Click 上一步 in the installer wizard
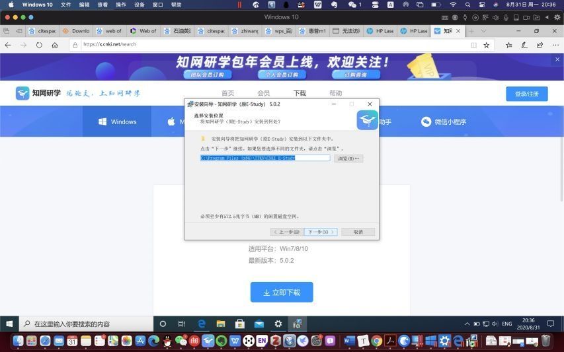 (x=287, y=232)
